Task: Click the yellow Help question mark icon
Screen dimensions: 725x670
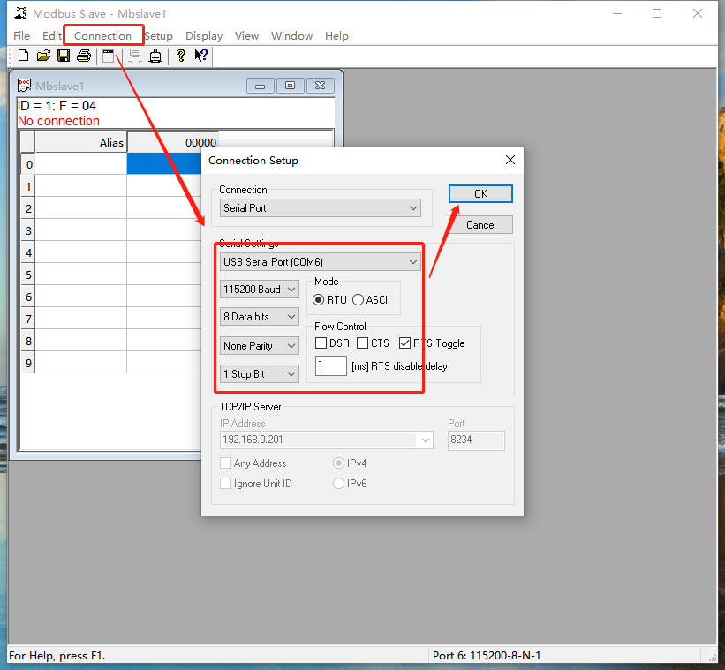Action: [x=181, y=56]
